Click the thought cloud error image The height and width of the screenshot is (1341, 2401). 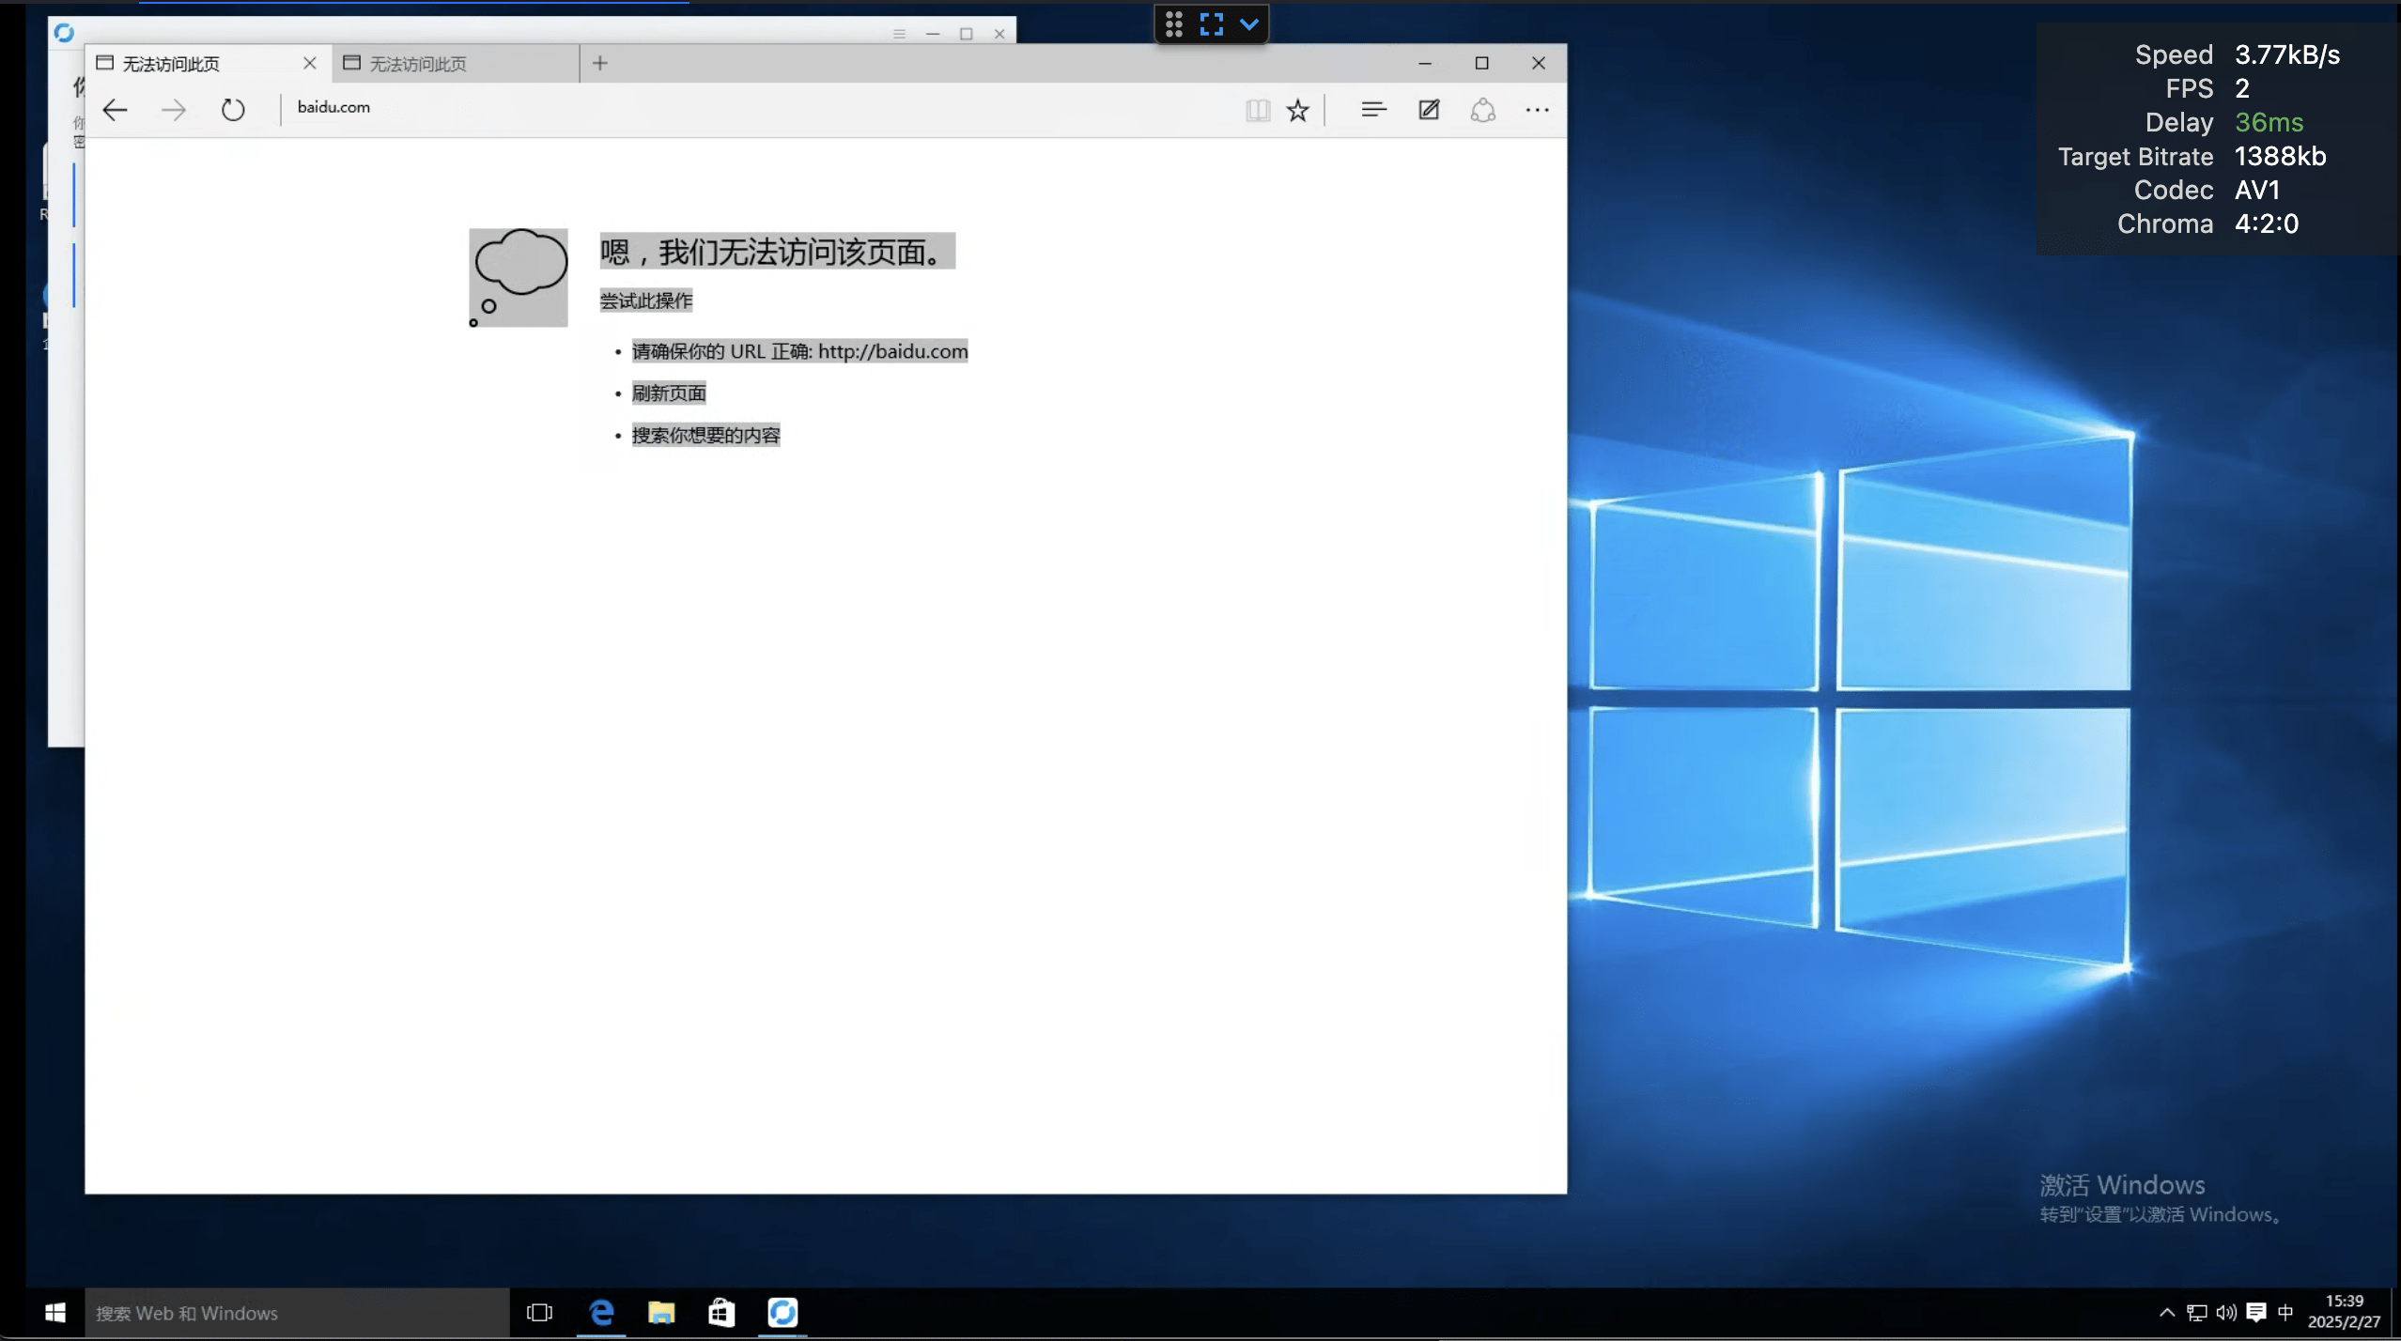519,278
